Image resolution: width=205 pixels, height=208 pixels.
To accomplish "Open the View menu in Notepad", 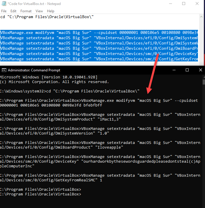I will click(39, 11).
